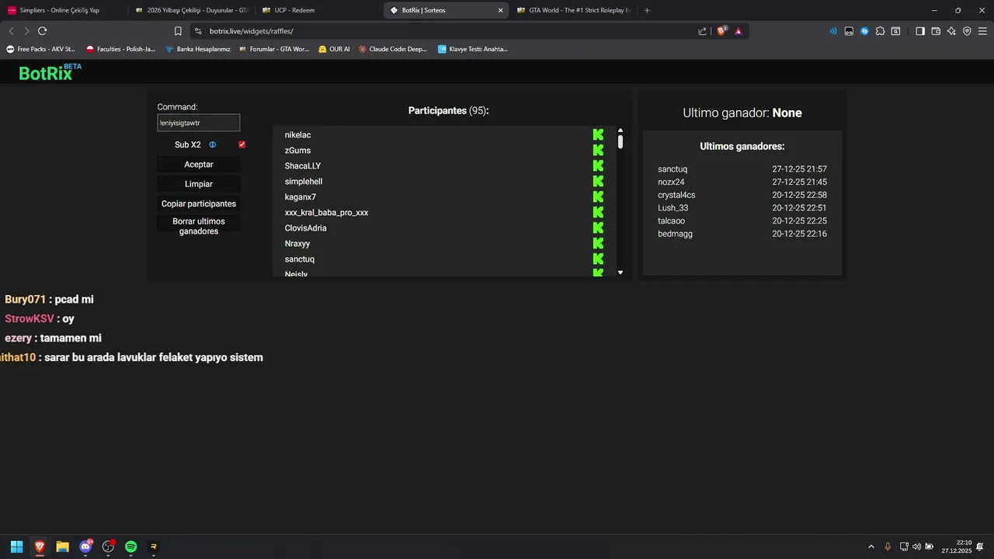
Task: Open the Klavye Testi bookmark
Action: 473,49
